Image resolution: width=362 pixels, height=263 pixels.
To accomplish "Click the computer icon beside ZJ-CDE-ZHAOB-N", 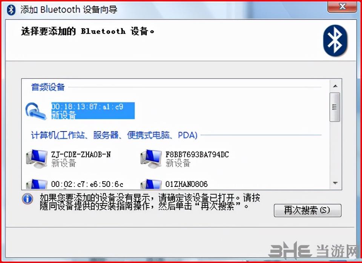I will point(37,159).
